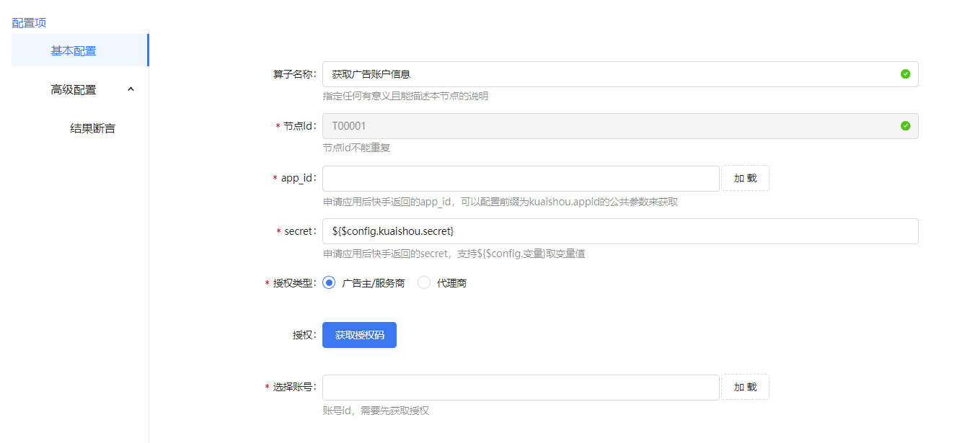957x443 pixels.
Task: Click the 高级配置 menu label
Action: click(74, 90)
